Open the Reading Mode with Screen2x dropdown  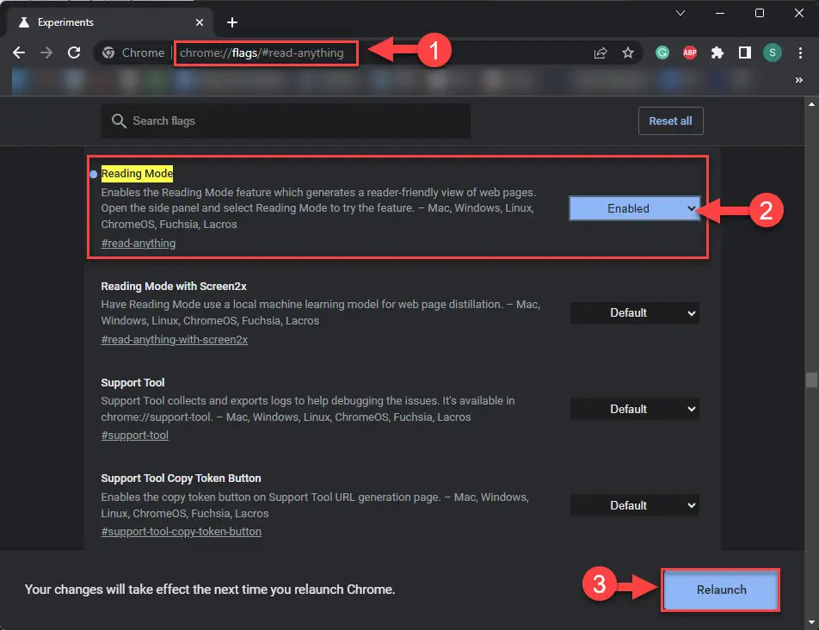[634, 313]
